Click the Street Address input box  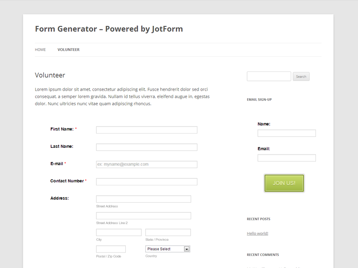point(143,199)
